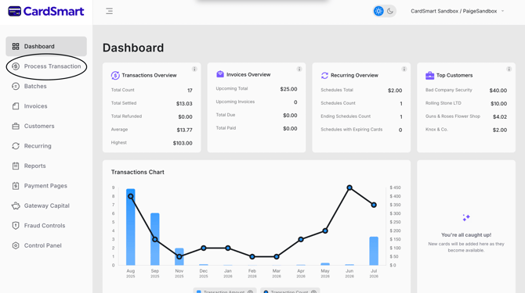The width and height of the screenshot is (525, 293).
Task: Click Upcoming Total $25.00 value
Action: 288,89
